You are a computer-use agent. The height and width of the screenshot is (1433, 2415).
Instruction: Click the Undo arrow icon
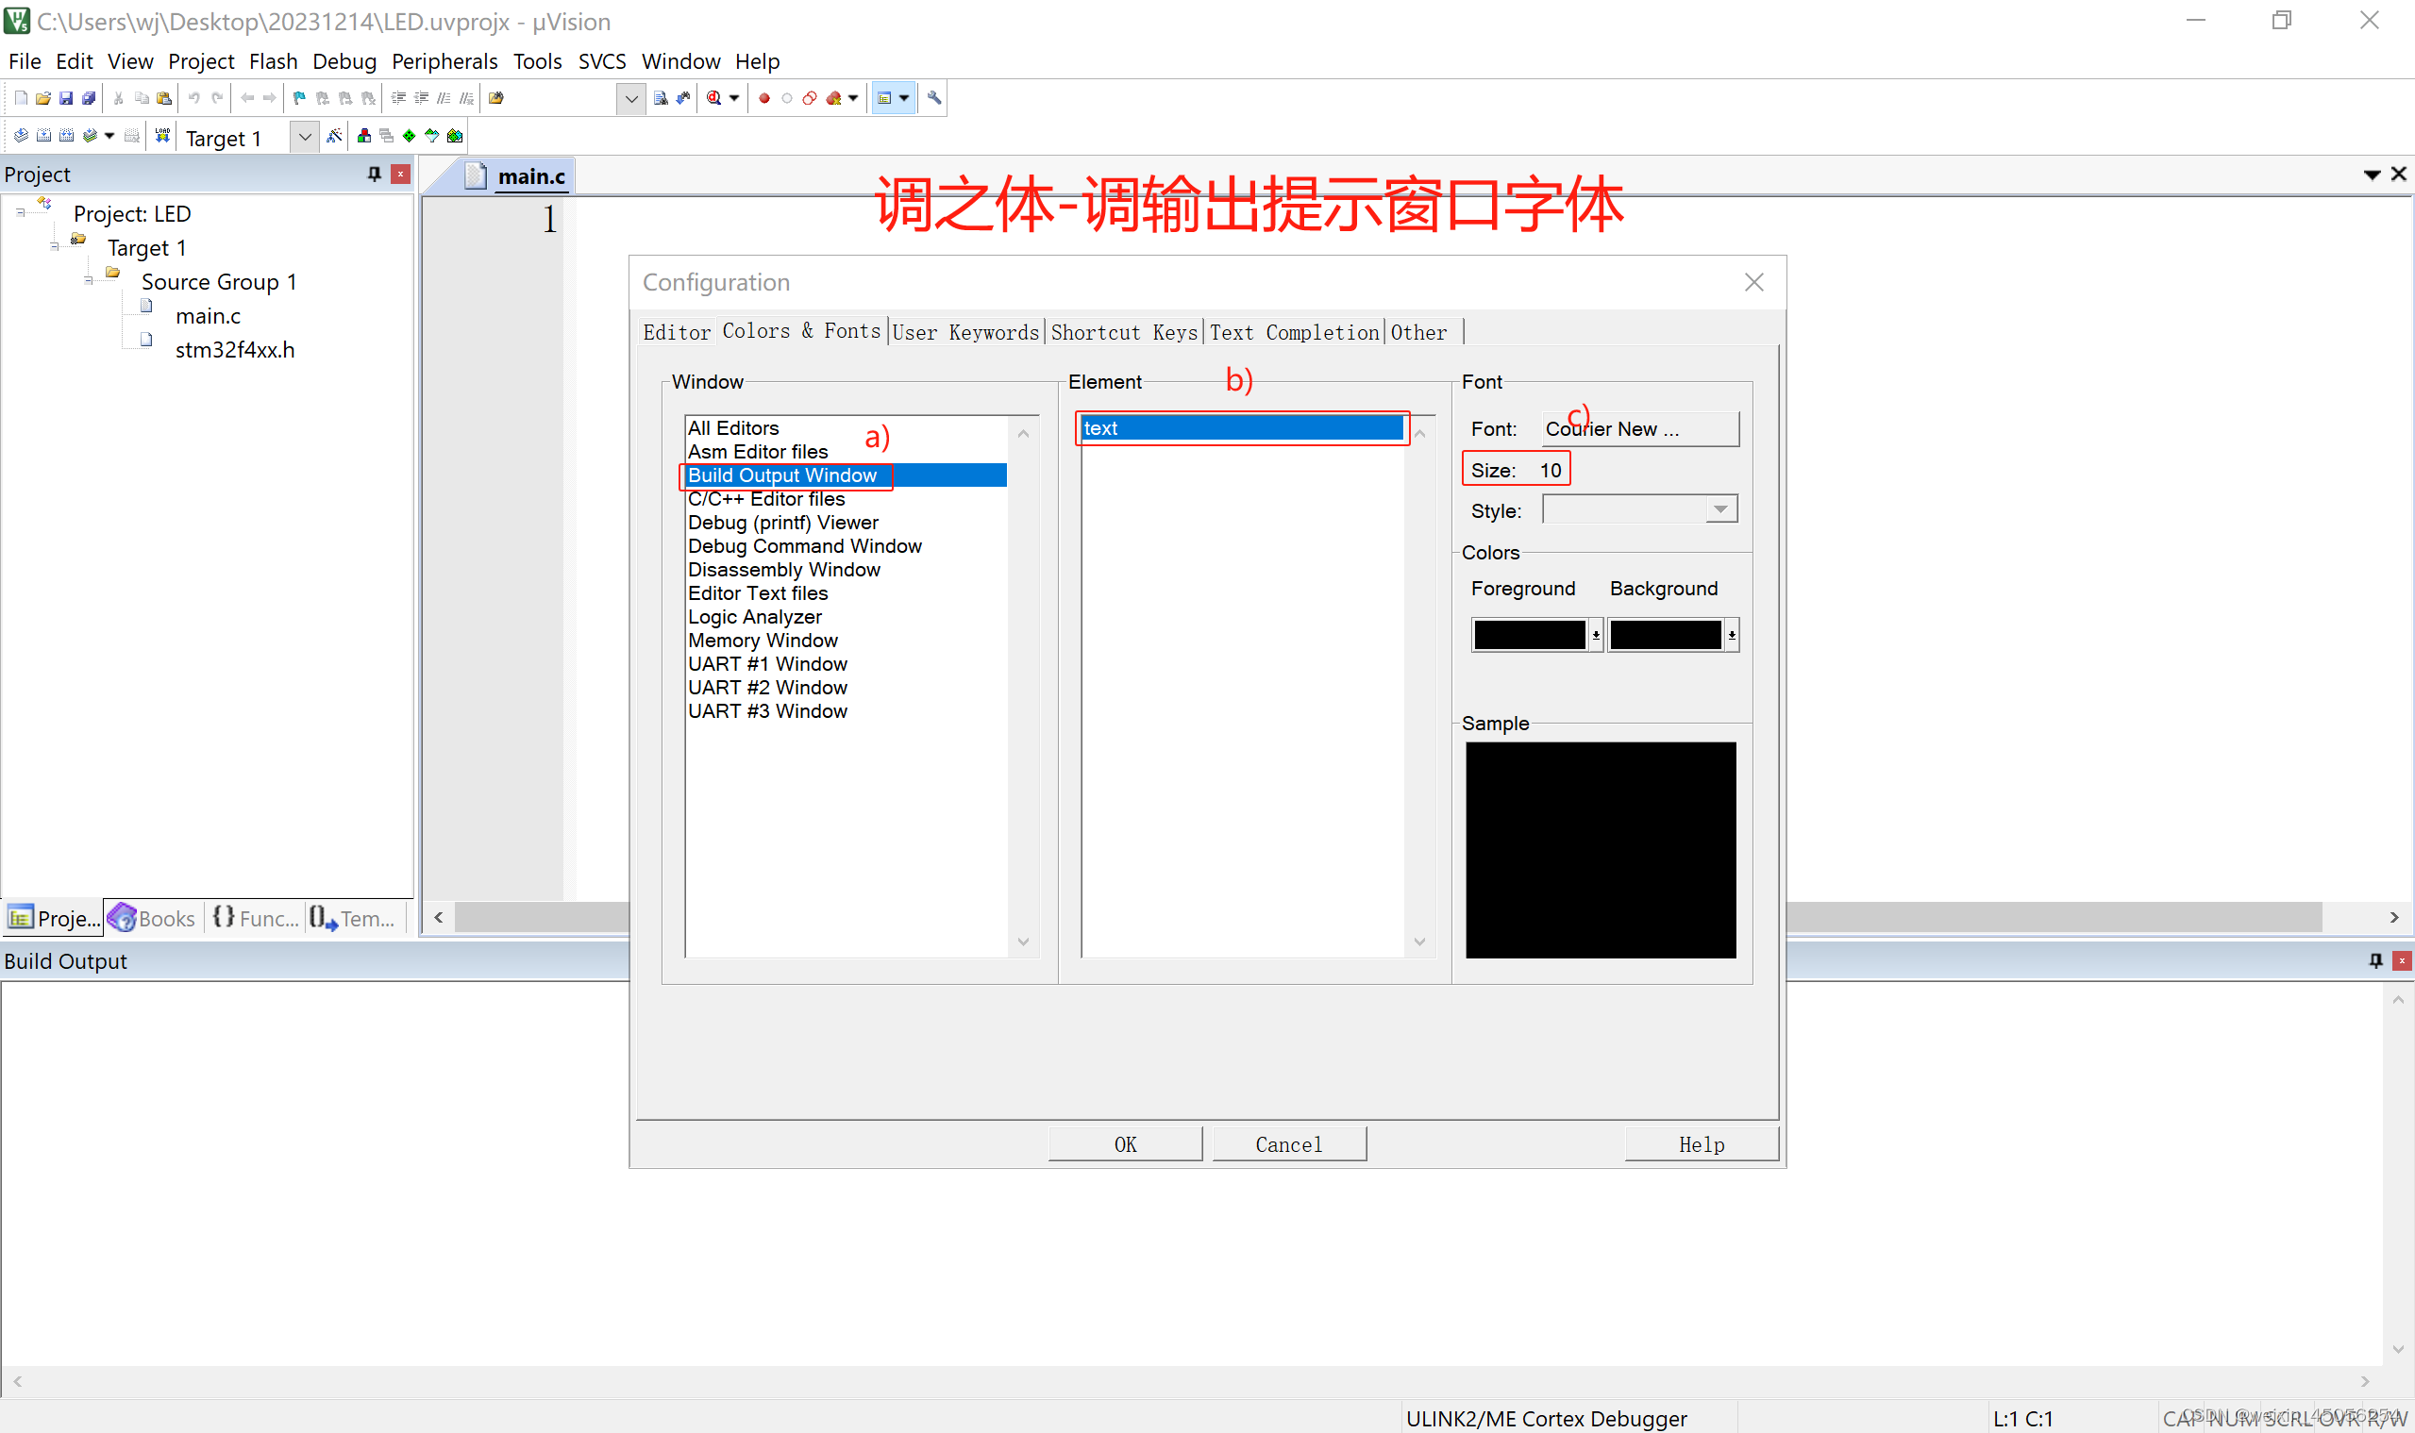pyautogui.click(x=194, y=97)
